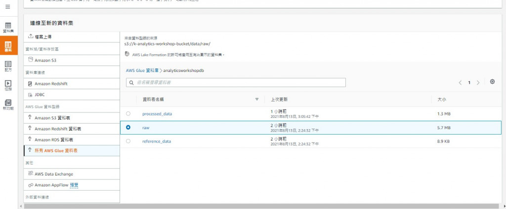The image size is (506, 209).
Task: Select the reference_data radio button
Action: point(128,141)
